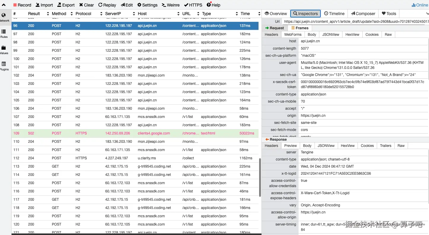Expand the tabs overflow chevron at right
Viewport: 429px width, 235px height.
coord(427,14)
